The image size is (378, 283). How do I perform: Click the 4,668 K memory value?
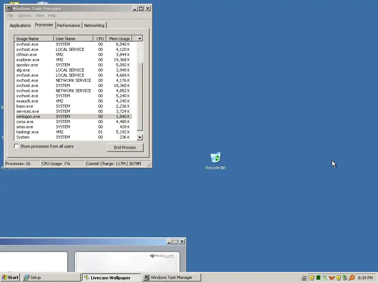[x=123, y=75]
